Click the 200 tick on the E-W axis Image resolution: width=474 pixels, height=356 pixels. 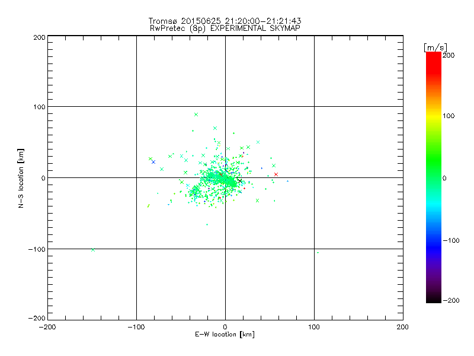[403, 327]
